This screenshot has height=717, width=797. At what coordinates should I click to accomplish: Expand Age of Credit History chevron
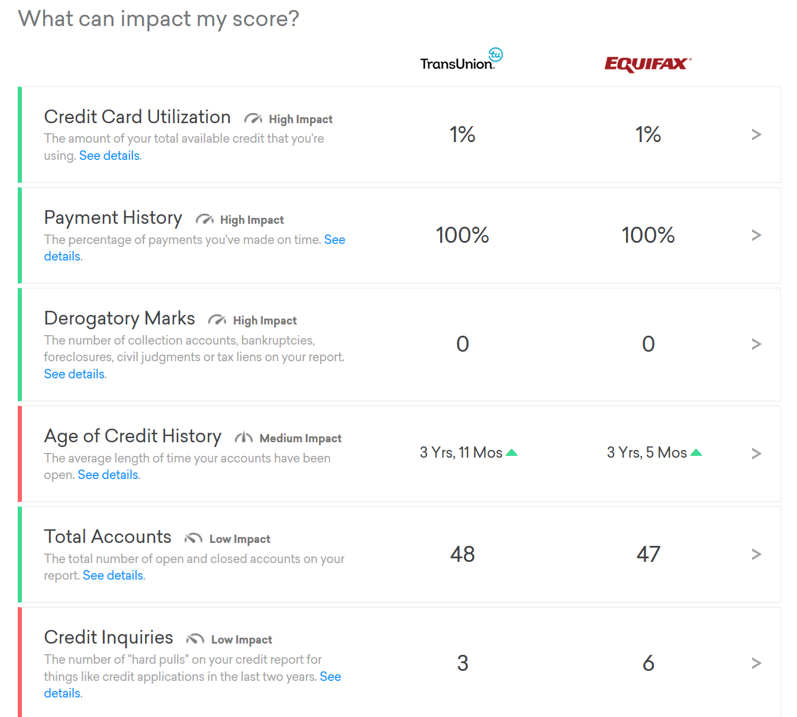click(x=756, y=454)
